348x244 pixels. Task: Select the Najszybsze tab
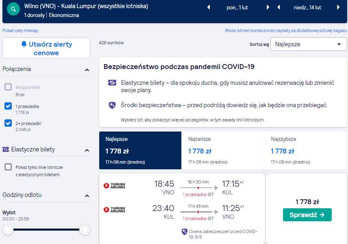tap(305, 151)
